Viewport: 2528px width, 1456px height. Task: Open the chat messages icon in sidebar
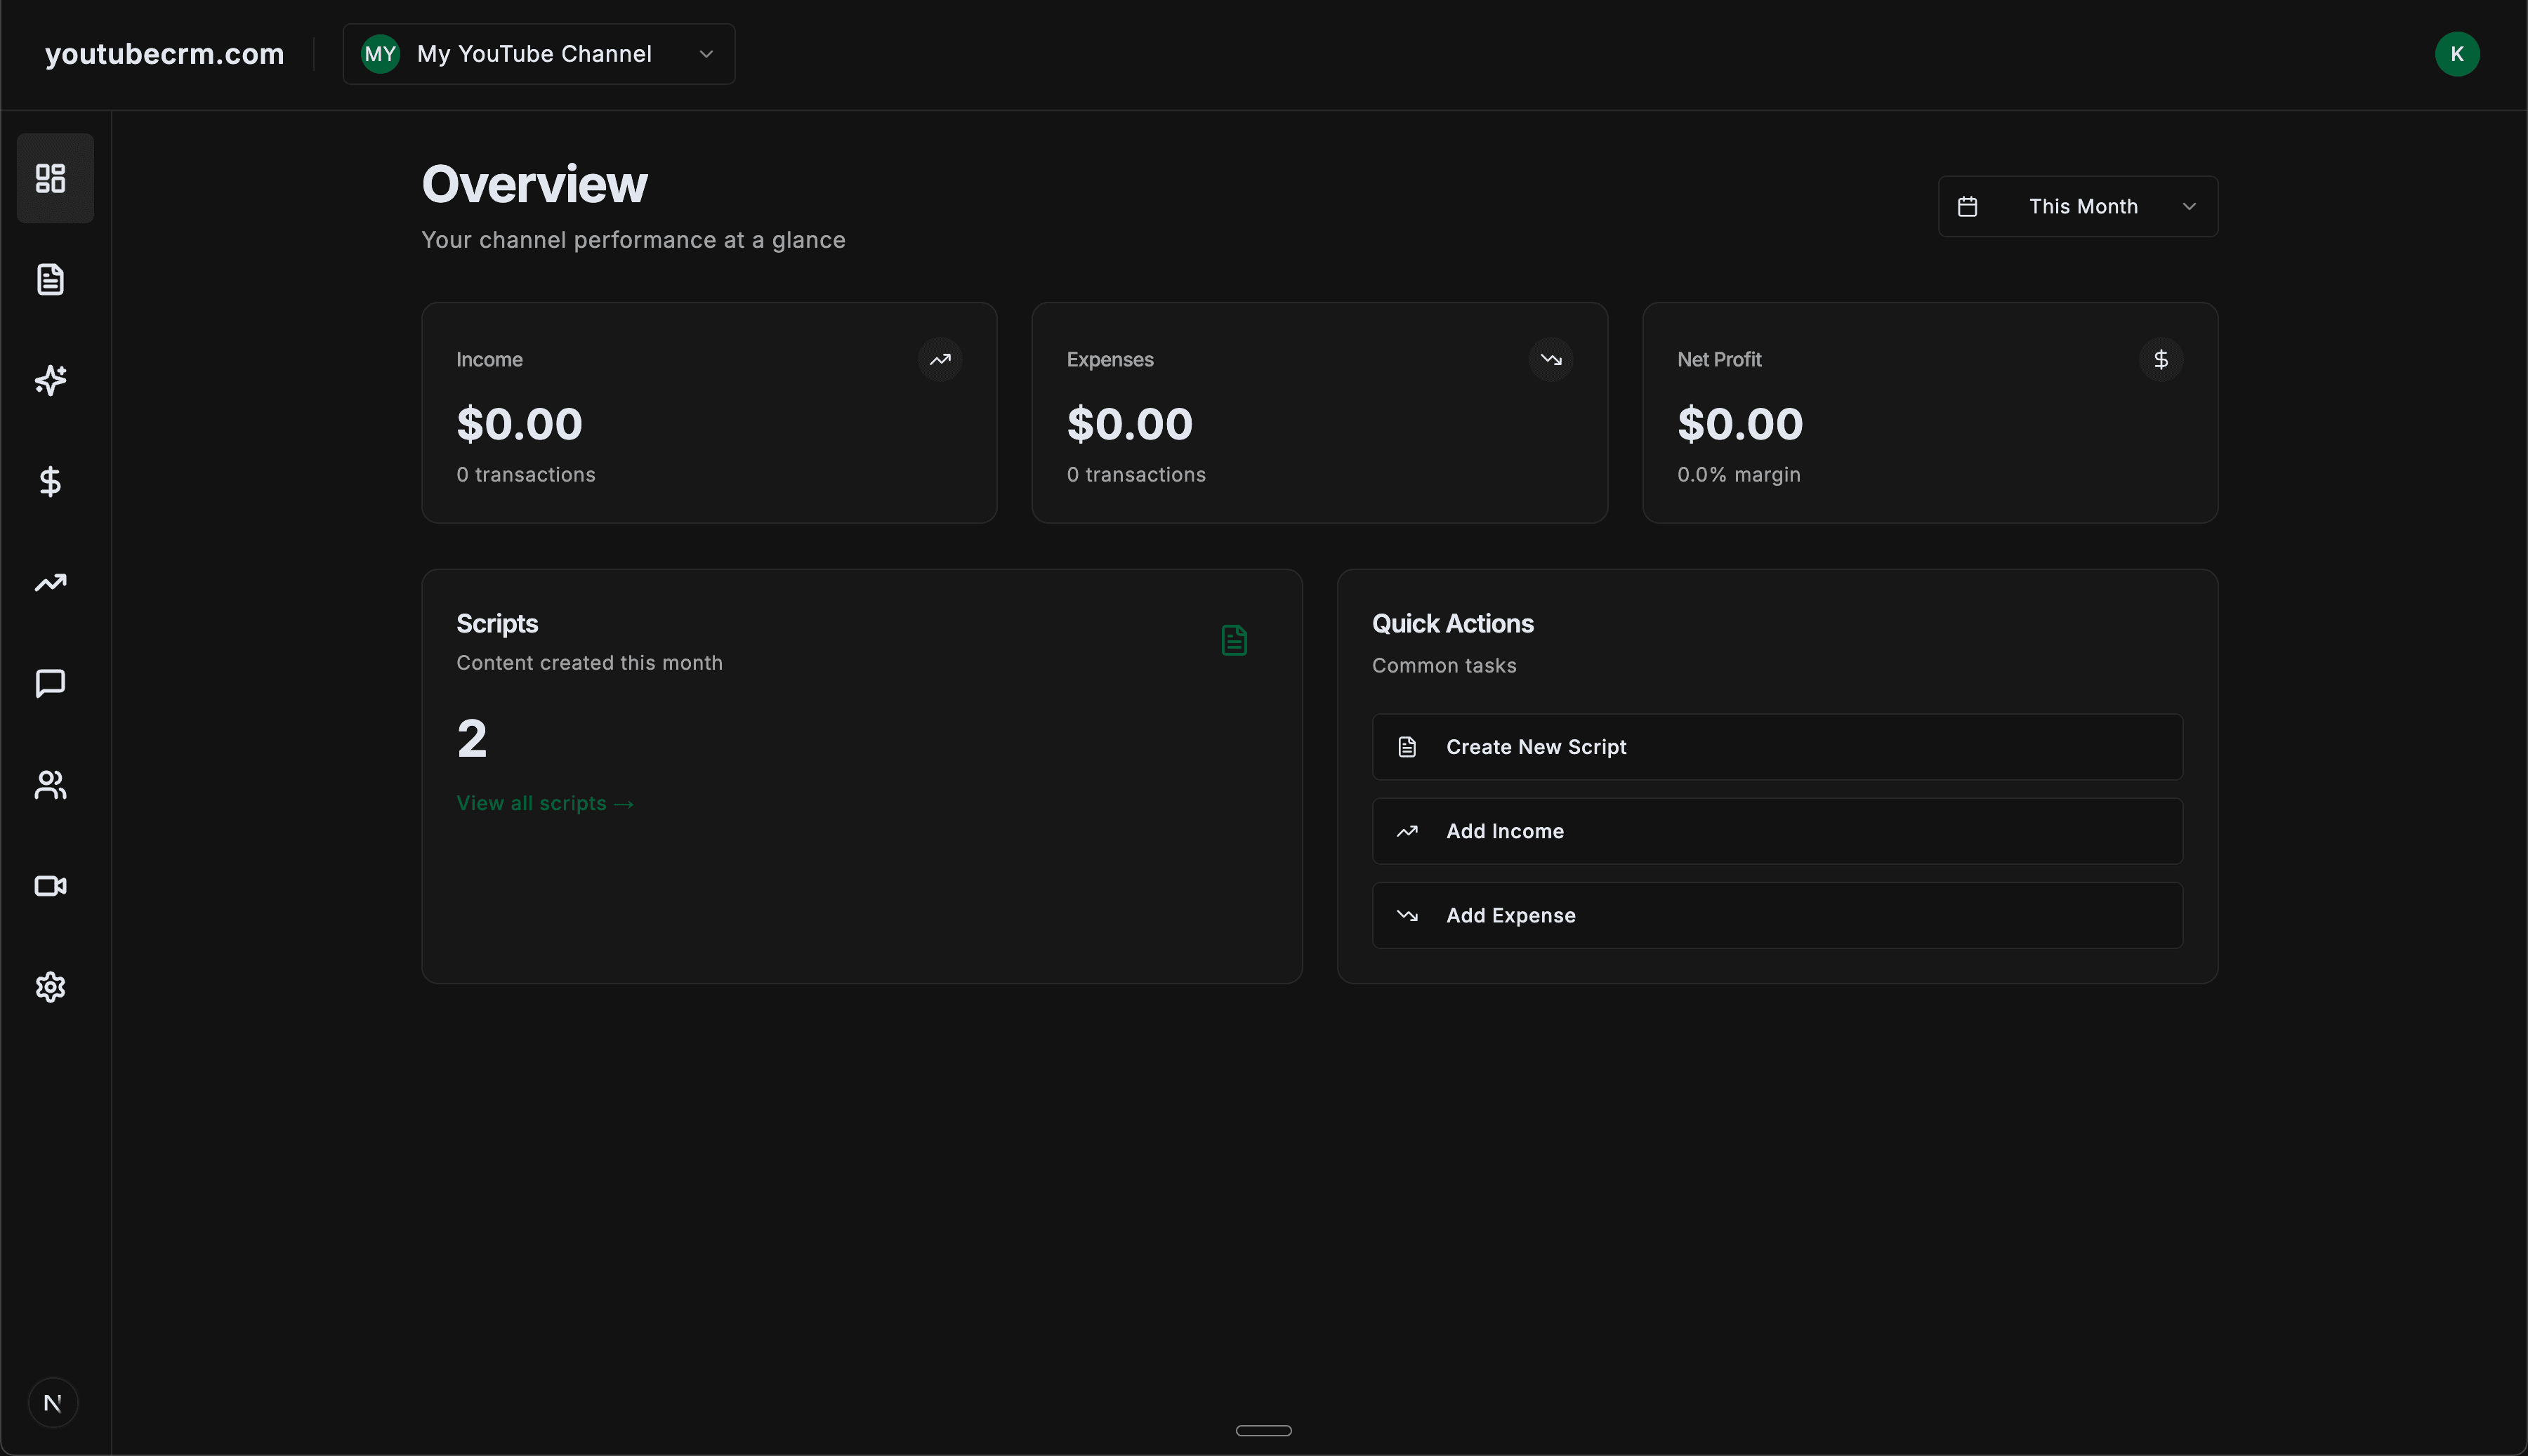pyautogui.click(x=51, y=684)
